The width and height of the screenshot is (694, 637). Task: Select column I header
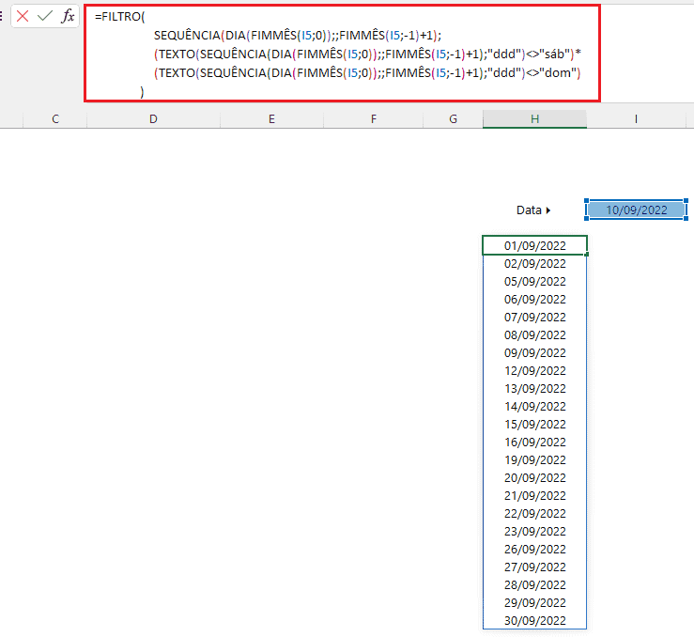(636, 119)
